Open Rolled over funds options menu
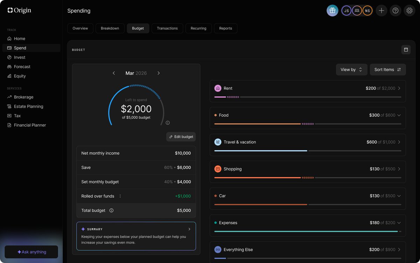Viewport: 420px width, 263px height. [120, 196]
